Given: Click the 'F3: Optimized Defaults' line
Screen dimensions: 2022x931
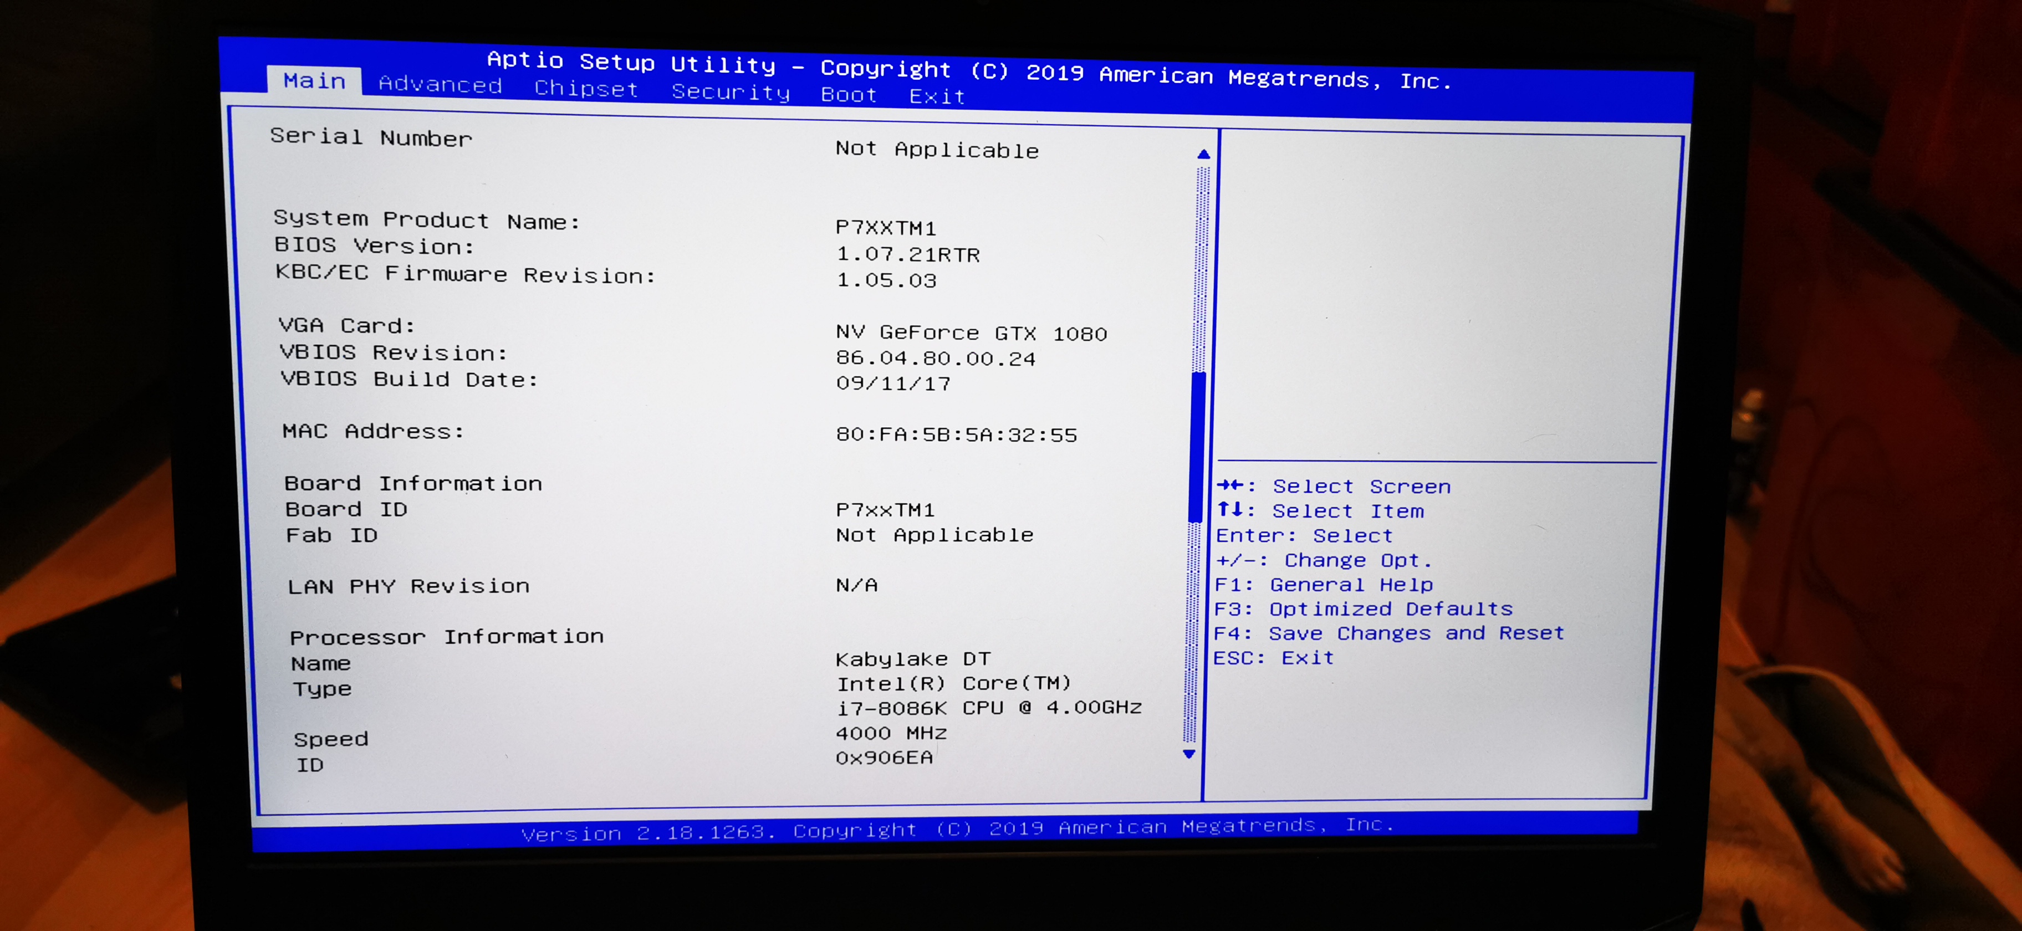Looking at the screenshot, I should pos(1362,608).
